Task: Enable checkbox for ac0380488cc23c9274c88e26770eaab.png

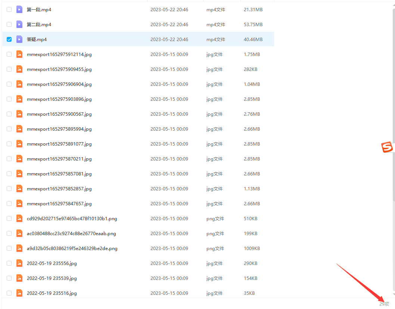Action: pos(9,234)
